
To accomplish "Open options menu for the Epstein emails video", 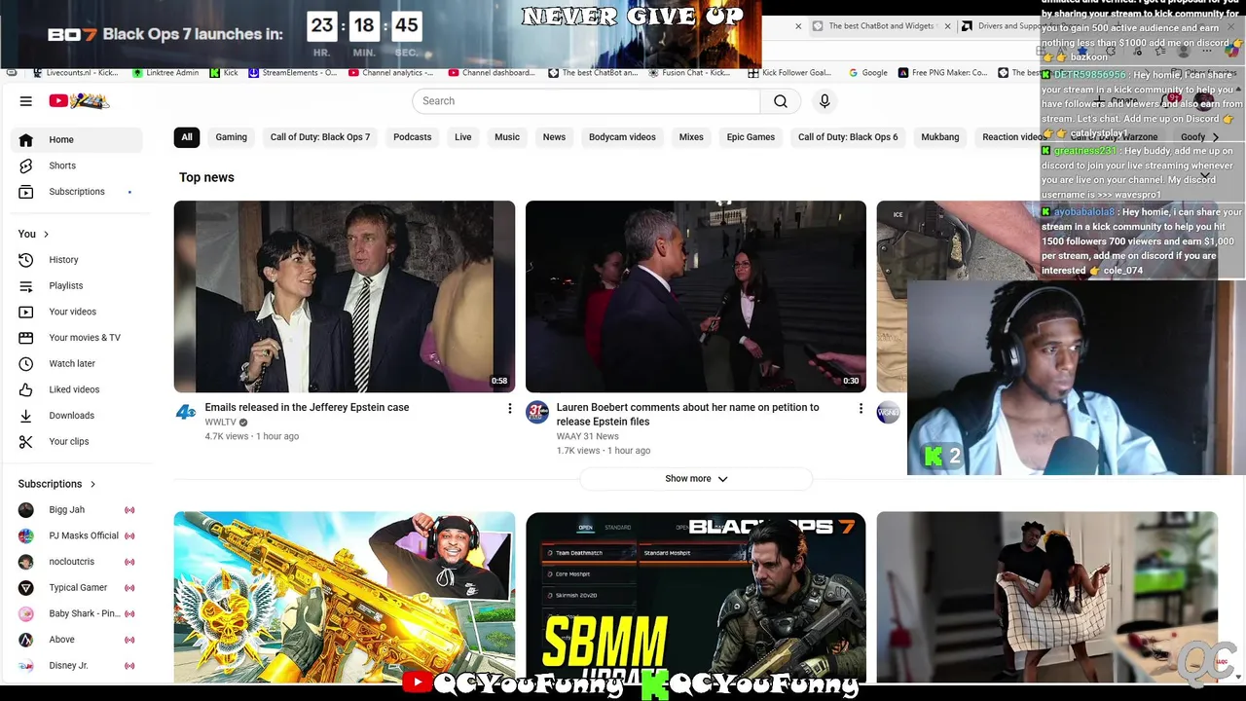I will pos(509,409).
